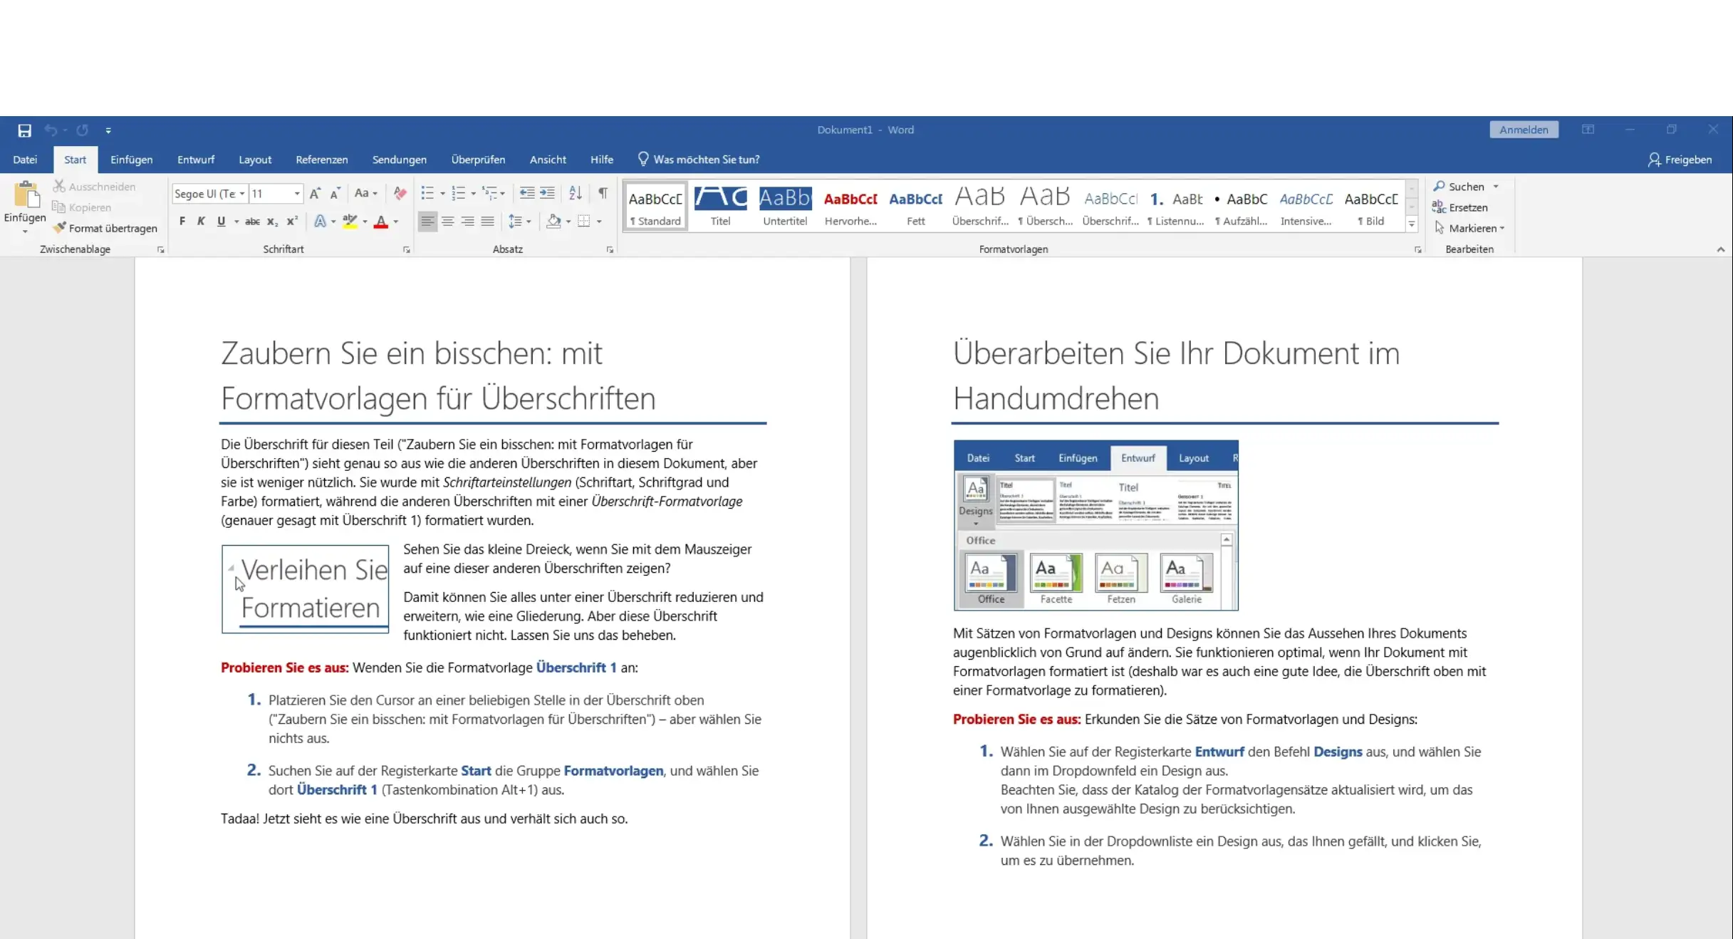Viewport: 1733px width, 939px height.
Task: Toggle bold (F) formatting
Action: [x=182, y=222]
